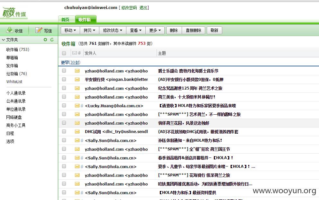
Task: Check the box for the DHC试用 email
Action: 64,131
